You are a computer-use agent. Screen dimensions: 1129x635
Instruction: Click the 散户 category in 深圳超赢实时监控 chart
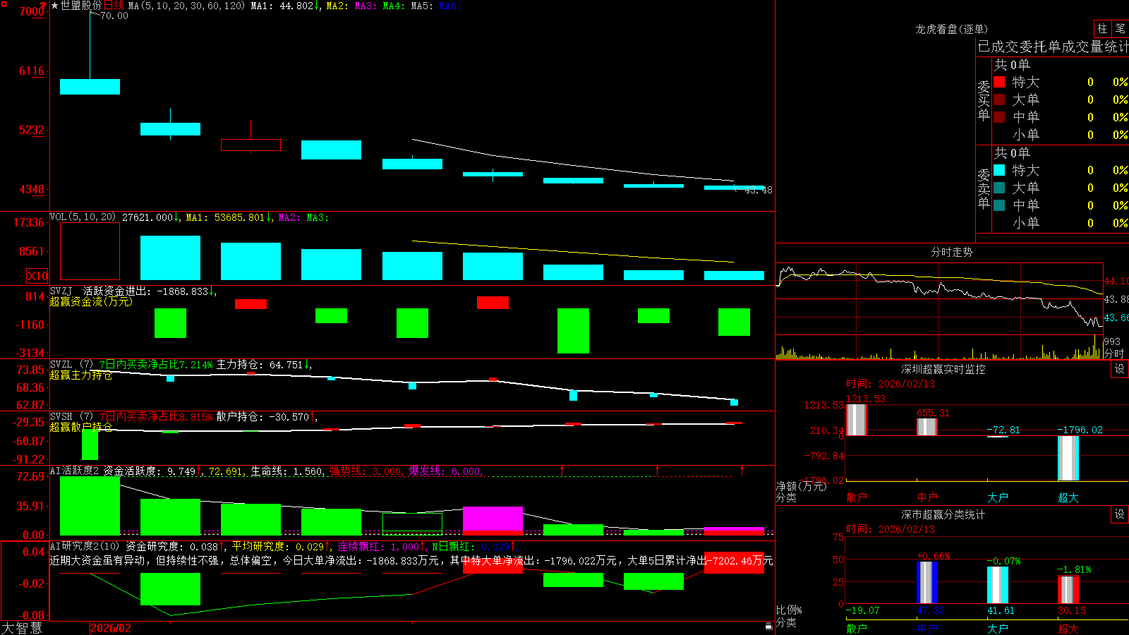pos(857,497)
